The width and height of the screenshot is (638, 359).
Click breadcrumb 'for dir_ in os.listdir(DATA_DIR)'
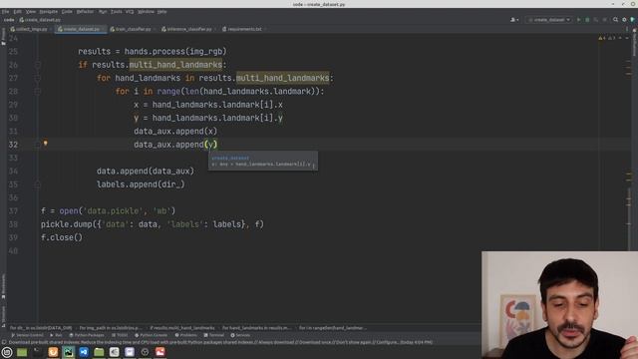click(x=41, y=328)
